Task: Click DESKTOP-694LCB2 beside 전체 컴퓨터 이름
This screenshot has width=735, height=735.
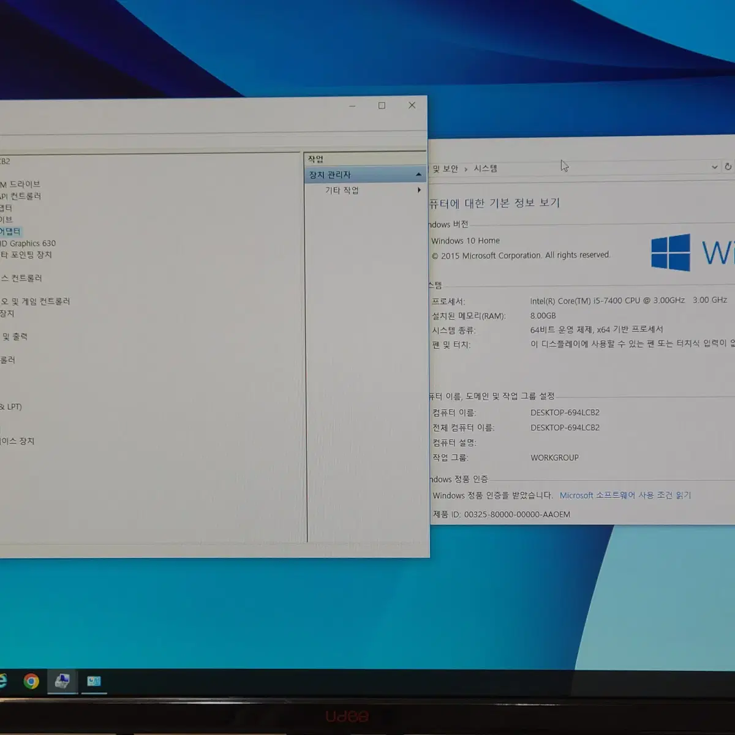Action: coord(565,428)
